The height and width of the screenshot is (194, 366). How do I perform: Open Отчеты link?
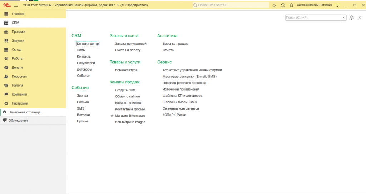coord(168,50)
